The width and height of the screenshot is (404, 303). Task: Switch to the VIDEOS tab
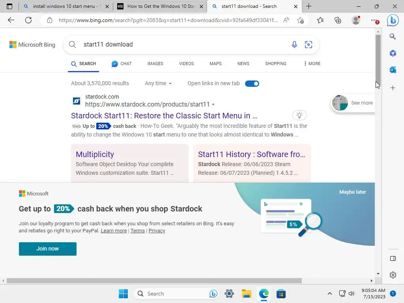[x=186, y=64]
